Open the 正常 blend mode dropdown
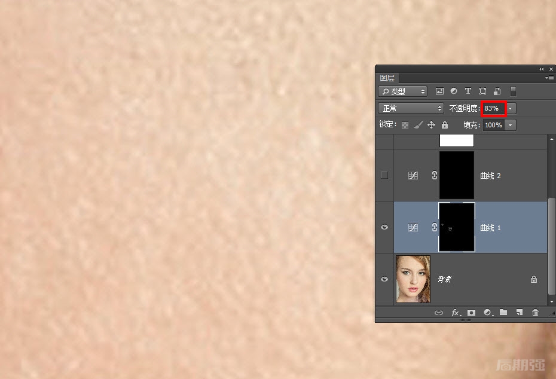 pos(410,108)
